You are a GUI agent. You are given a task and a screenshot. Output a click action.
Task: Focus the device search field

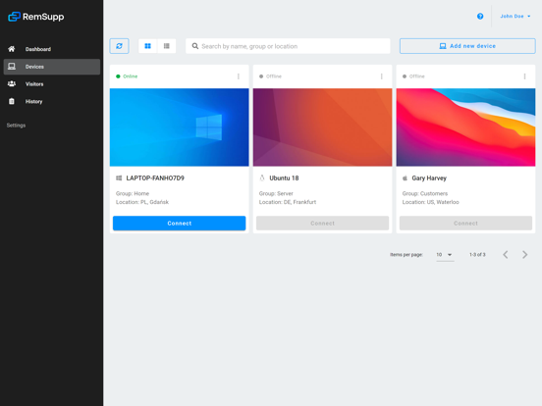click(288, 46)
